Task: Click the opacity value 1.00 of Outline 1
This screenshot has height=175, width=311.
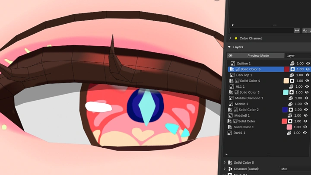Action: point(300,63)
